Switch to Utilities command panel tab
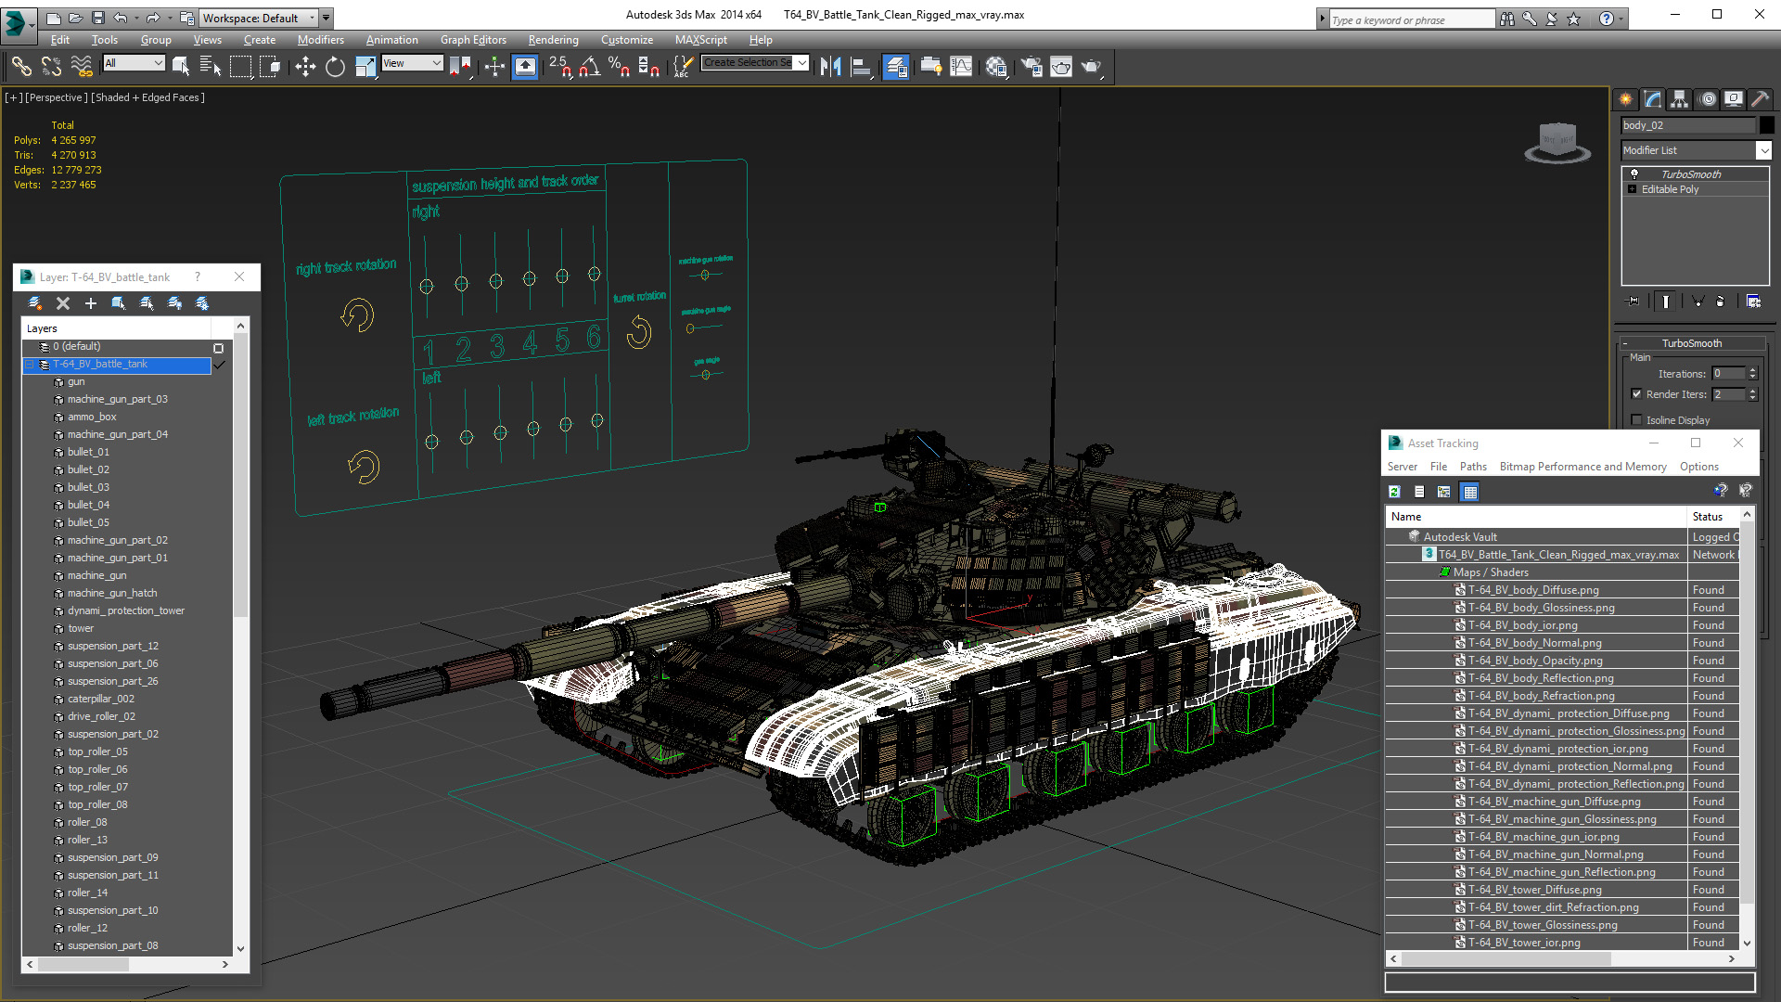1781x1002 pixels. point(1761,99)
